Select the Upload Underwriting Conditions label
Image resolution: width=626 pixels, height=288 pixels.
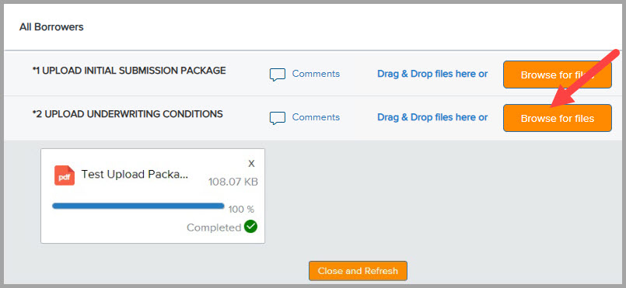(128, 114)
